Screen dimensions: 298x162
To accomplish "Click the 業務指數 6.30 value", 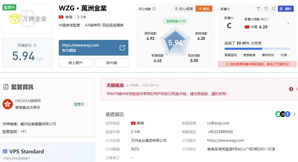I will coord(201,39).
